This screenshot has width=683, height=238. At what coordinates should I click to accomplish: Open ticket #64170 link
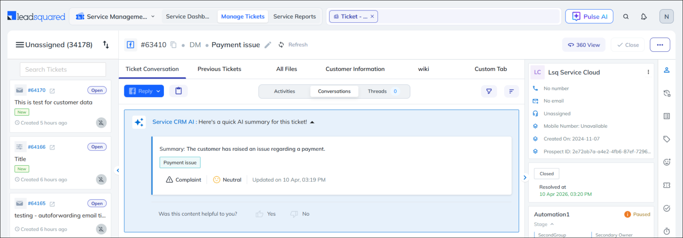[x=36, y=90]
